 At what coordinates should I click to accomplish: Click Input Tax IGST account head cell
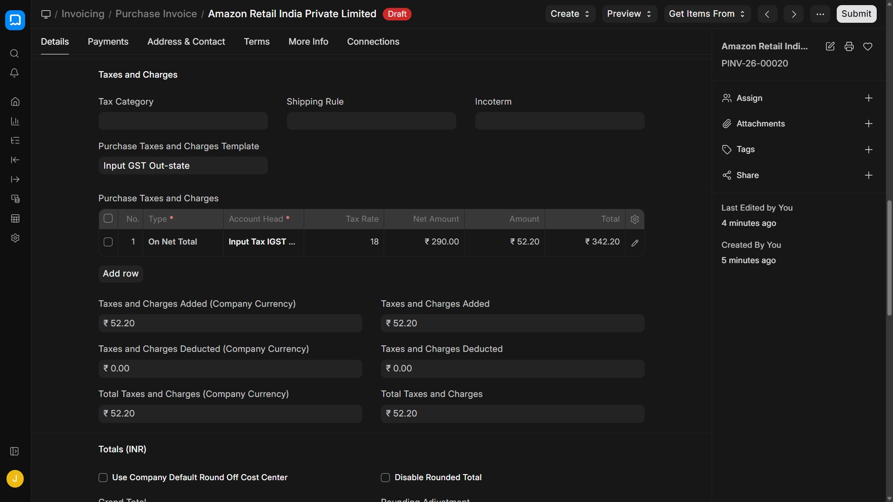[263, 242]
